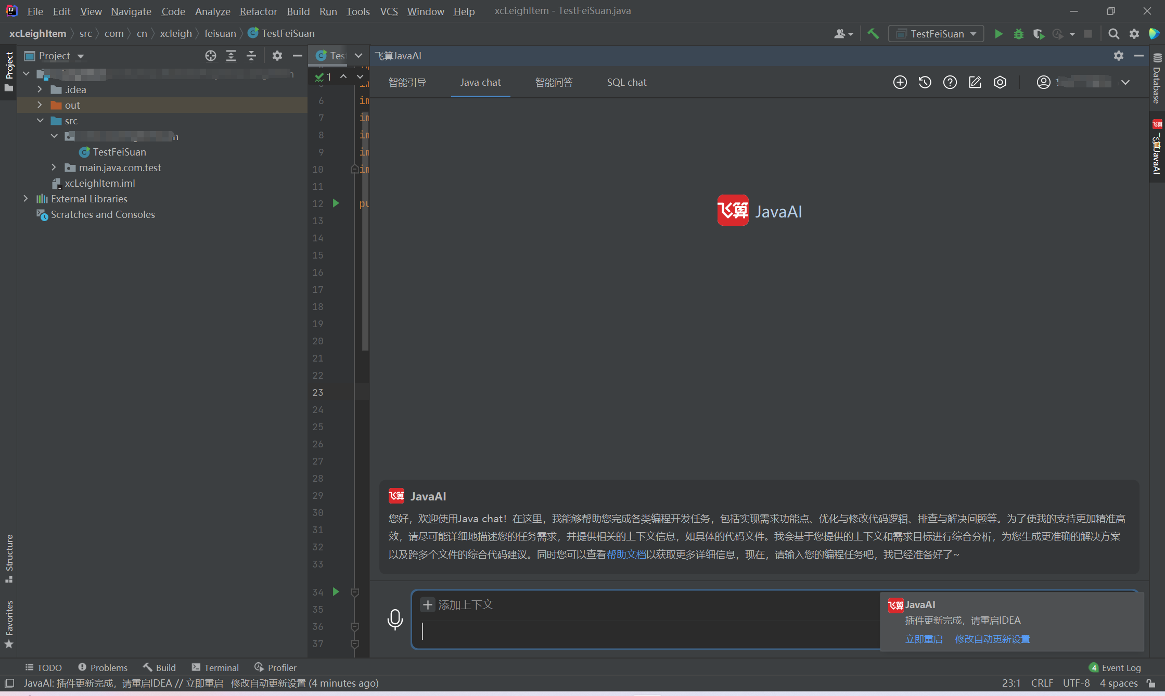Run TestFeiSuan with the green play button
1165x696 pixels.
(x=998, y=34)
